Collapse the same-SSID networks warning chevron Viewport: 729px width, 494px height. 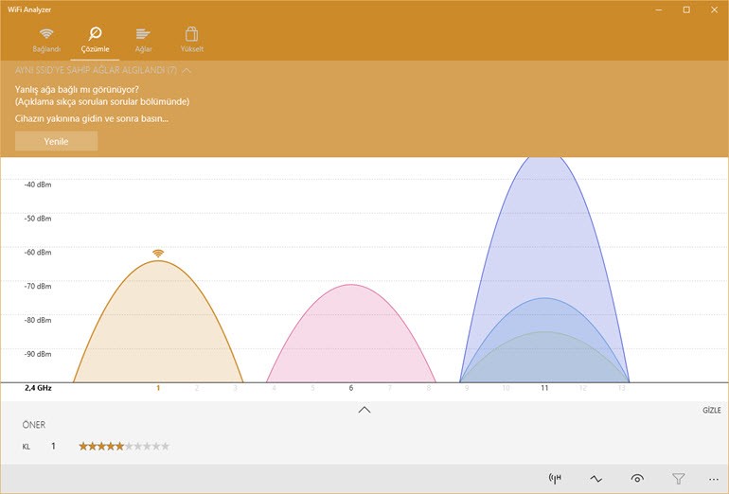(x=187, y=71)
